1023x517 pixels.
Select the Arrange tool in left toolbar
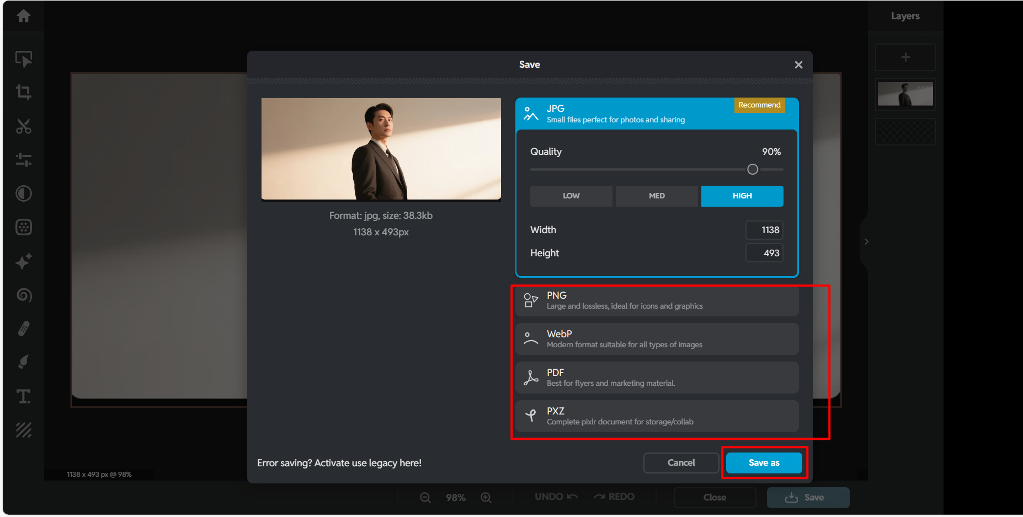coord(24,58)
